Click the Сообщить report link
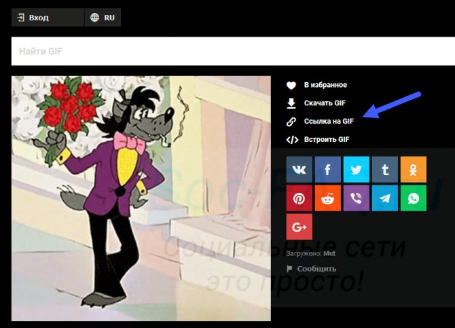Screen dimensions: 455x328 (316, 269)
